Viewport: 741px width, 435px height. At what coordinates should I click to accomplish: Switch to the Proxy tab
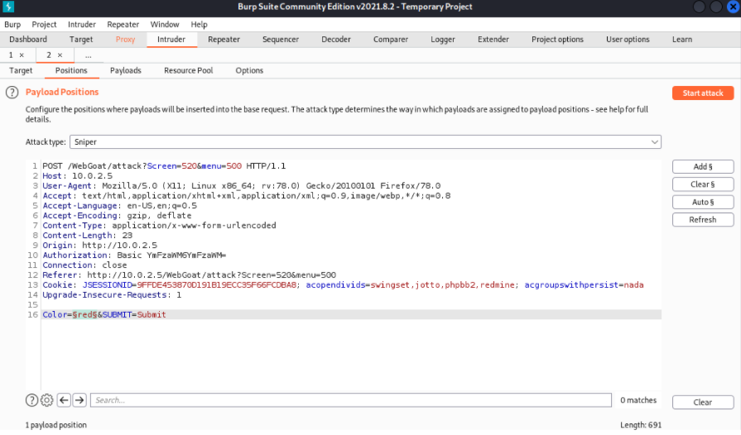point(125,40)
